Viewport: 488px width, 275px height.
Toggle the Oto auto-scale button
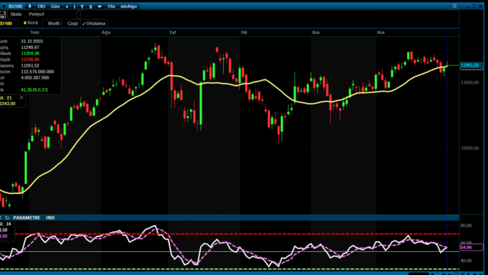click(111, 7)
